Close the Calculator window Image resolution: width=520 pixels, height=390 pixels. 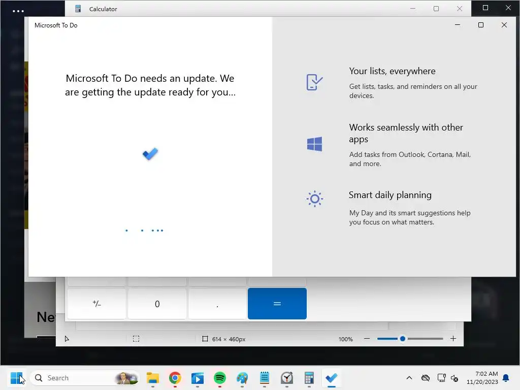pyautogui.click(x=459, y=9)
